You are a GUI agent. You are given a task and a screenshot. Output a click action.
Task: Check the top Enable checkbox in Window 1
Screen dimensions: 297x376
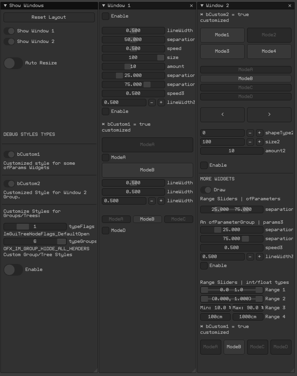[x=105, y=16]
